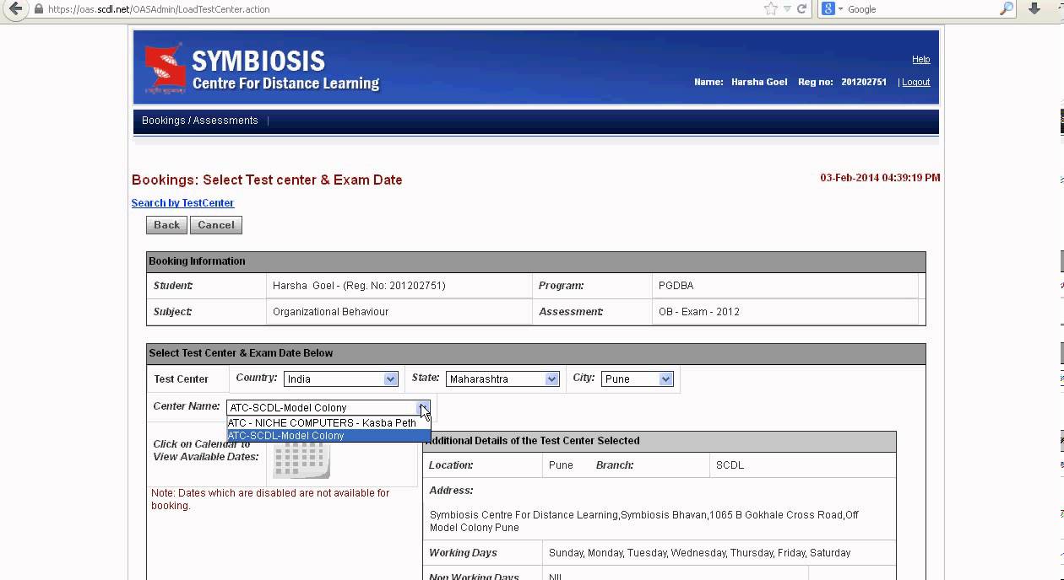
Task: Click the Reg no '201202751' in header
Action: pyautogui.click(x=864, y=82)
